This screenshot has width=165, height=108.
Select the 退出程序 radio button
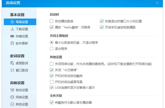pos(52,49)
